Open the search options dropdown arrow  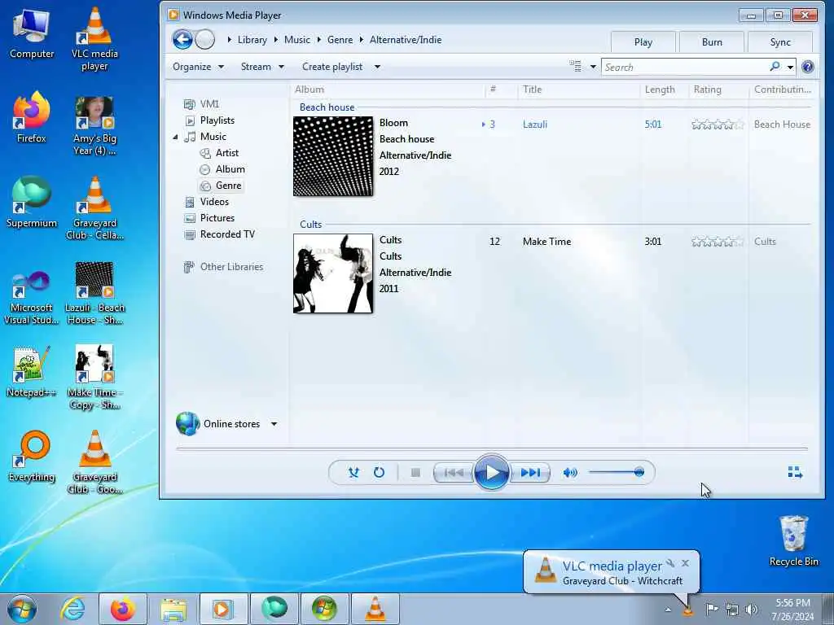coord(790,67)
